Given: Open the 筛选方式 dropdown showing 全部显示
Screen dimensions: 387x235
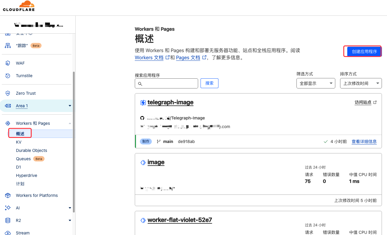Looking at the screenshot, I should coord(316,83).
